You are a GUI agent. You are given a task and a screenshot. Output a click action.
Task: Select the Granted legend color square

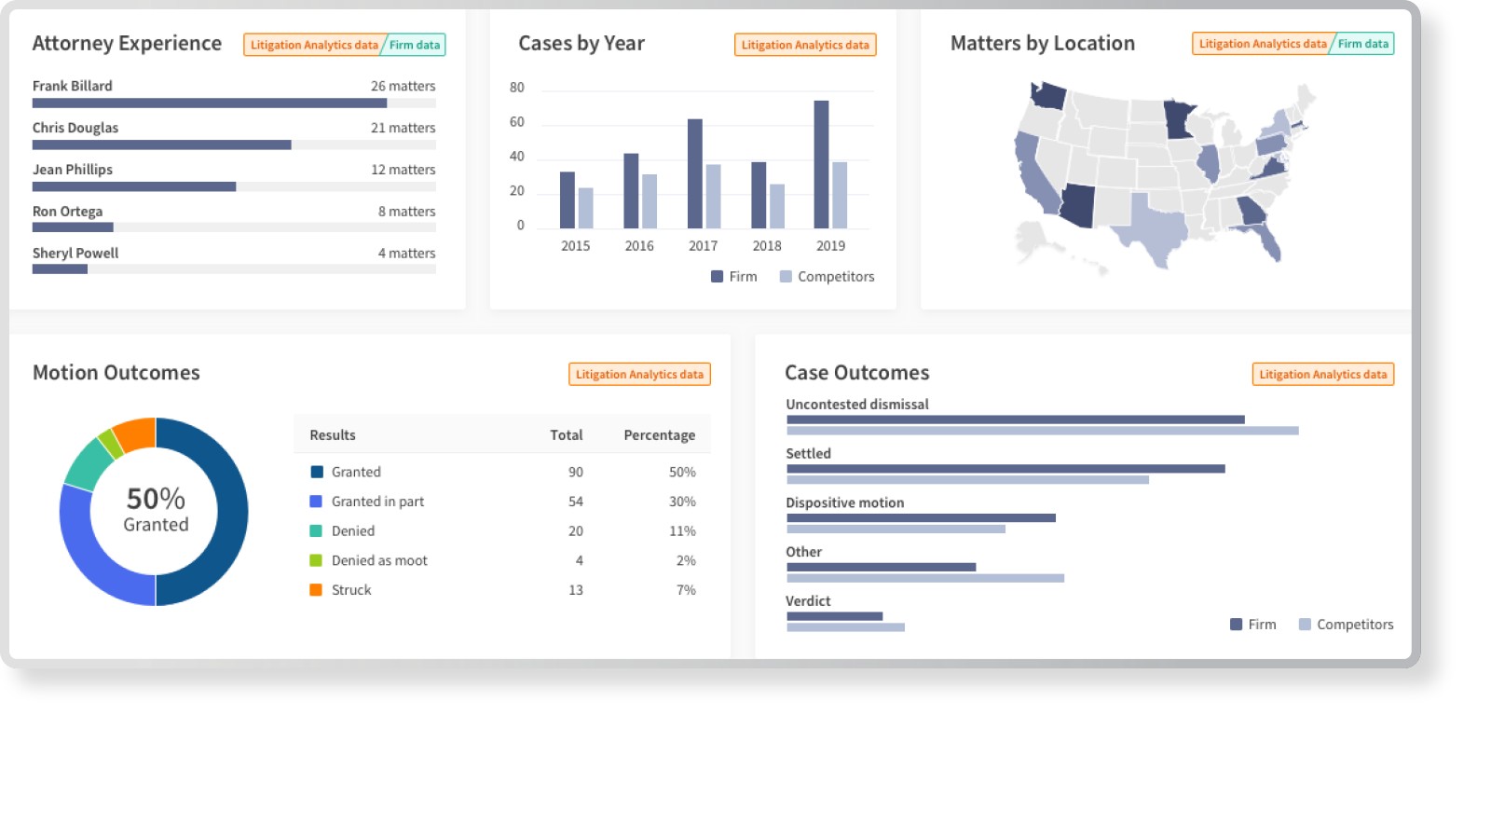pyautogui.click(x=316, y=473)
